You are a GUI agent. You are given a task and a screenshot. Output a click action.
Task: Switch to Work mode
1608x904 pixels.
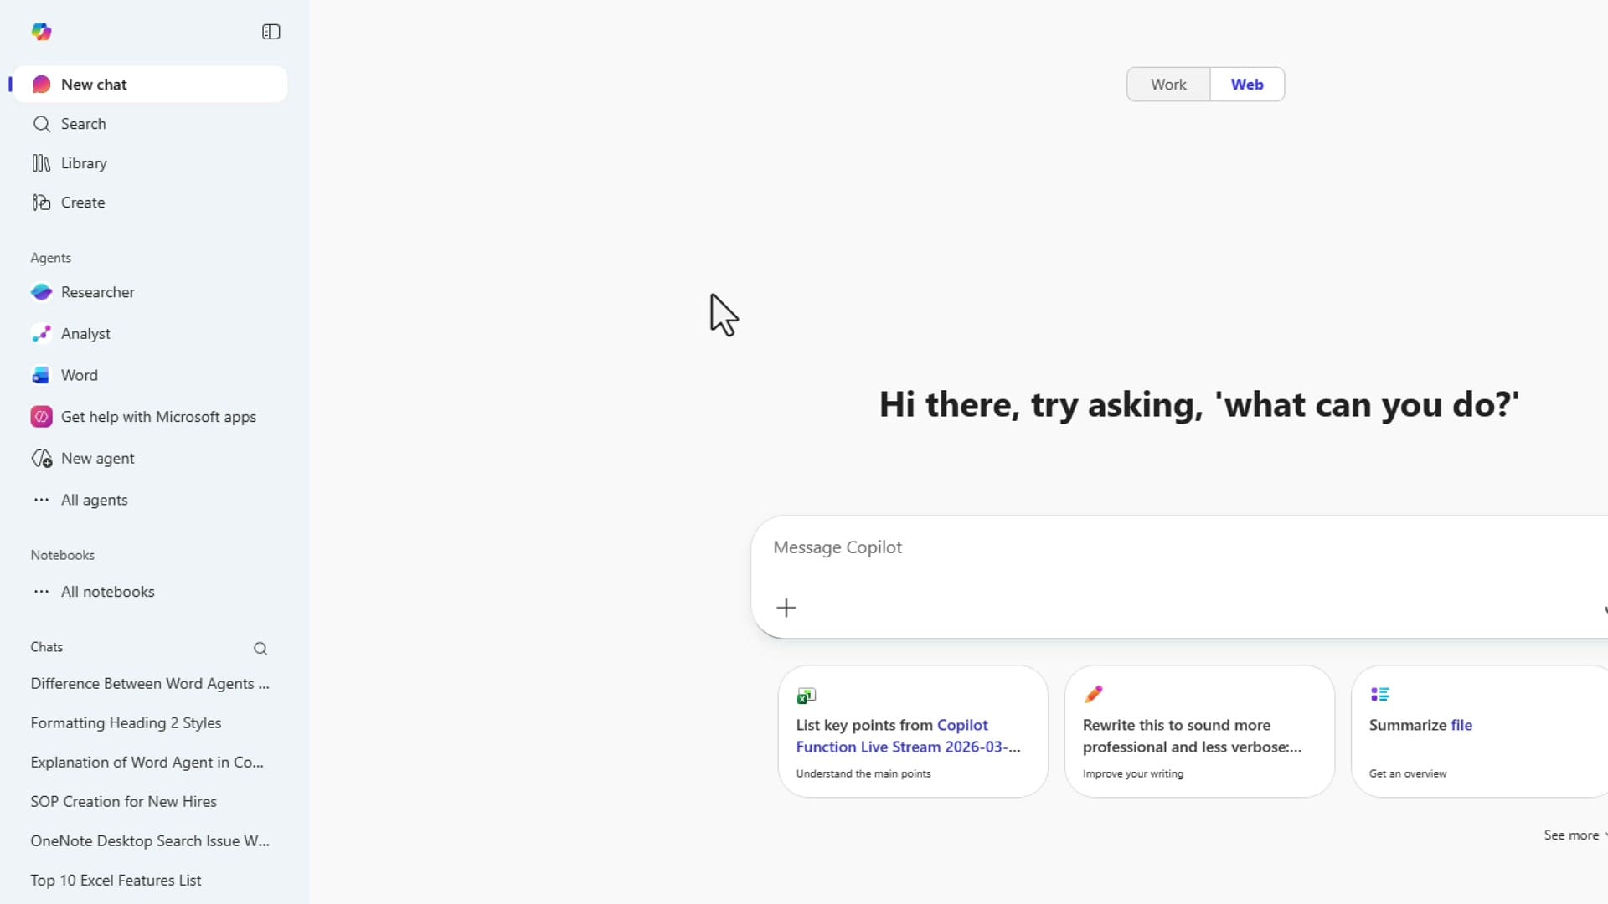pyautogui.click(x=1167, y=85)
